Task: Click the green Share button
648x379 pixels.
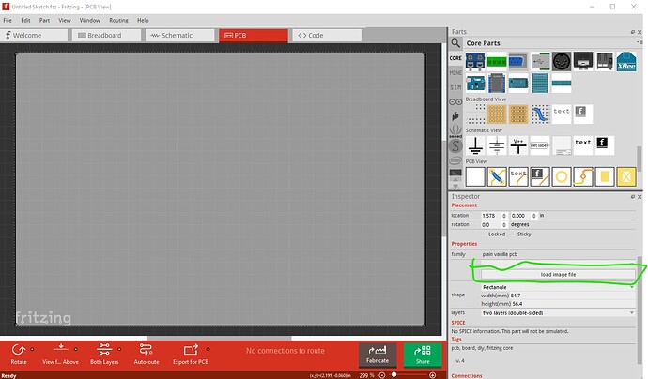Action: [x=423, y=355]
